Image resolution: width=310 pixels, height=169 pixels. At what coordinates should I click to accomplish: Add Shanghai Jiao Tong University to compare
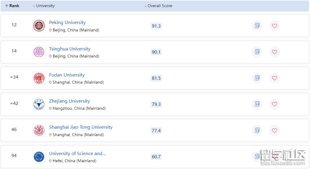[257, 130]
